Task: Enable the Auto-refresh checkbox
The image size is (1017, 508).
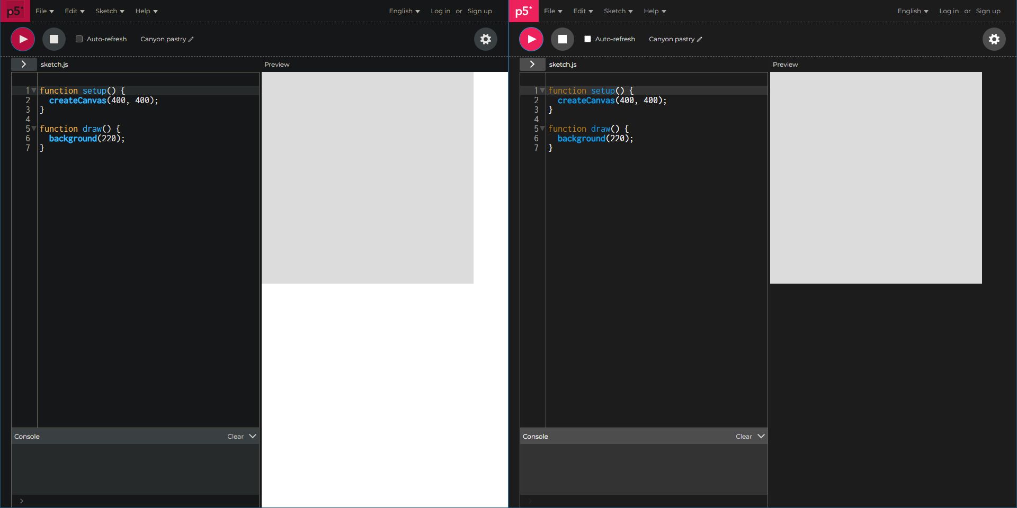Action: point(79,39)
